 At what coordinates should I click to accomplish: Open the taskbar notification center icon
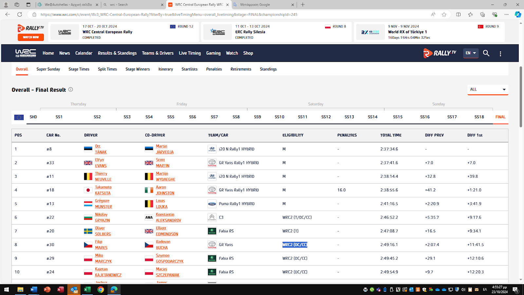point(515,289)
